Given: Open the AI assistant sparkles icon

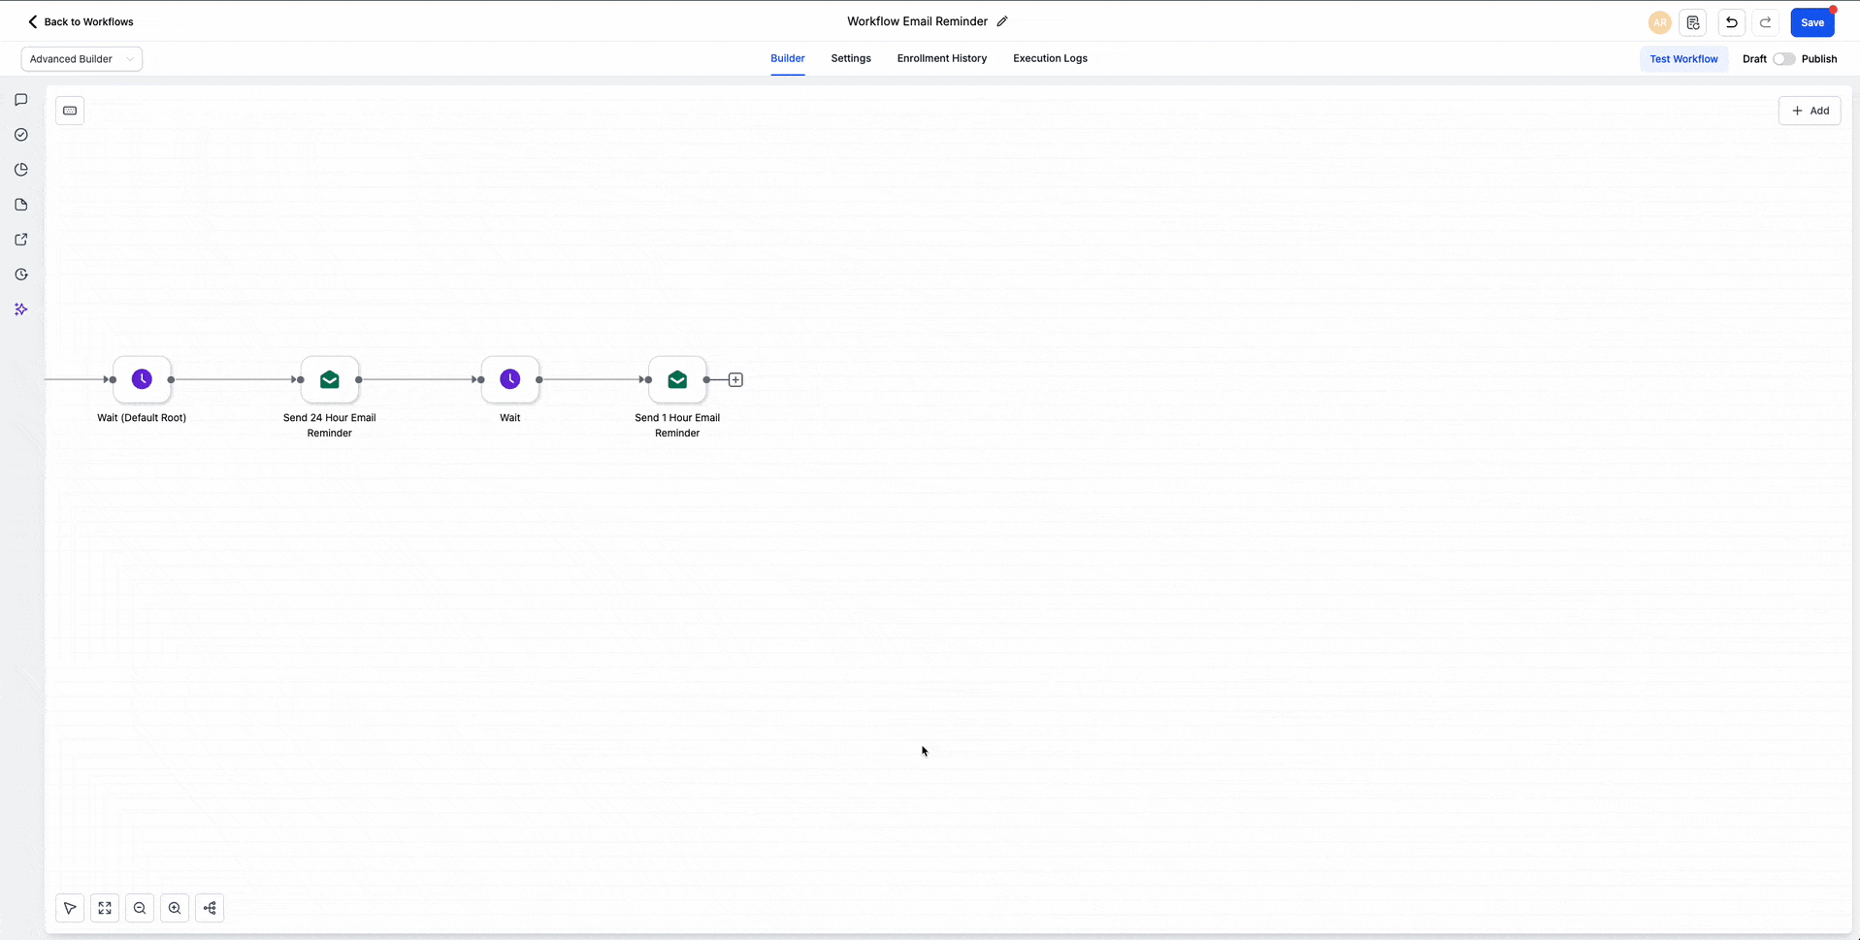Looking at the screenshot, I should 20,309.
